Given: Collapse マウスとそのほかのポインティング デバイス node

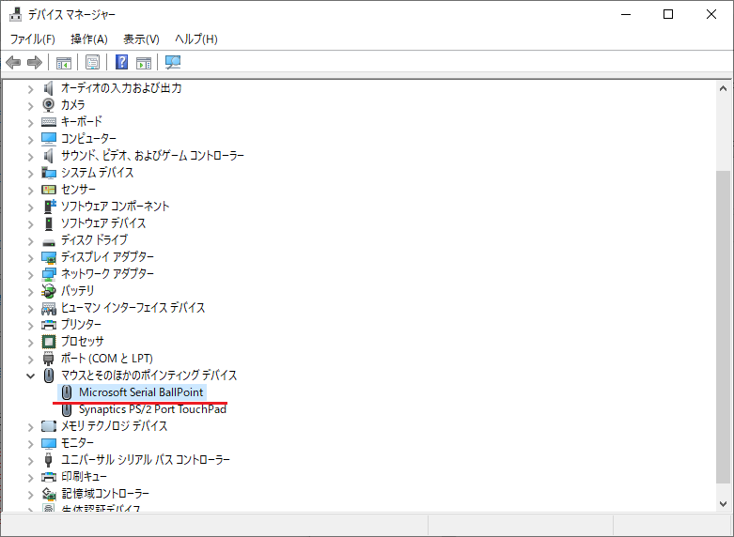Looking at the screenshot, I should click(x=30, y=376).
